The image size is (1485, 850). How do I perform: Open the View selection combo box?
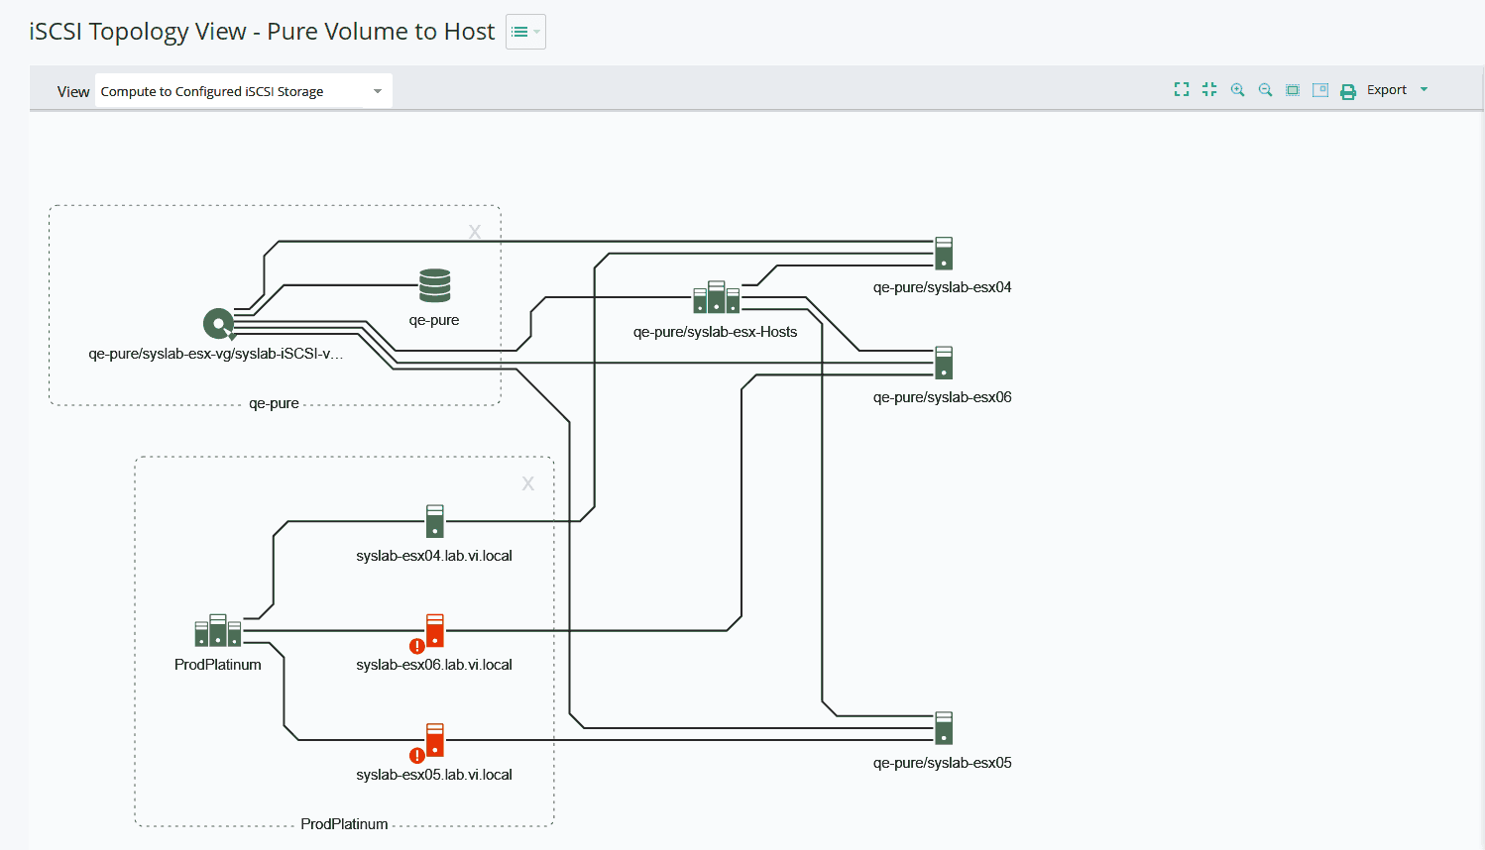[243, 91]
